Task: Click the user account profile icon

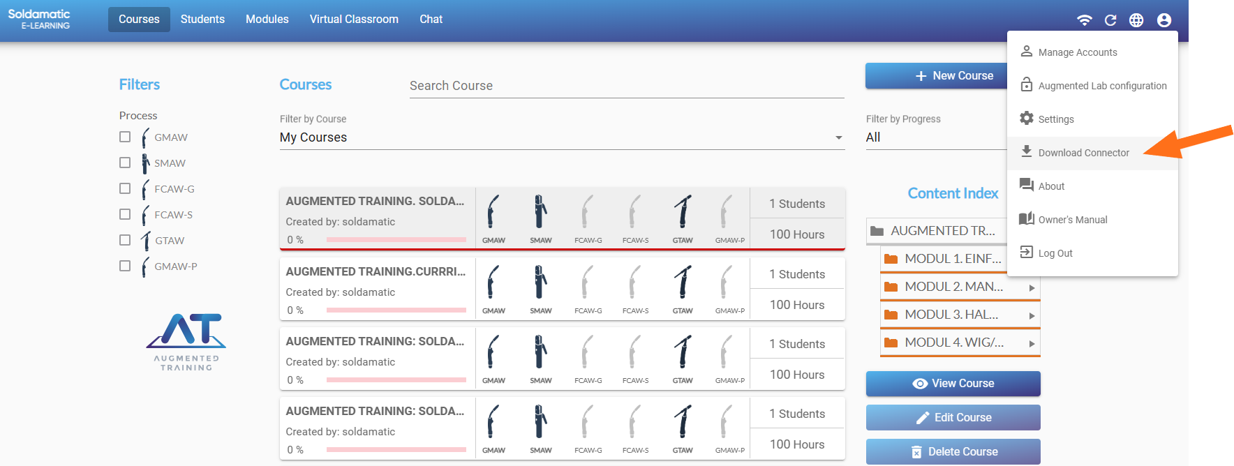Action: coord(1164,20)
